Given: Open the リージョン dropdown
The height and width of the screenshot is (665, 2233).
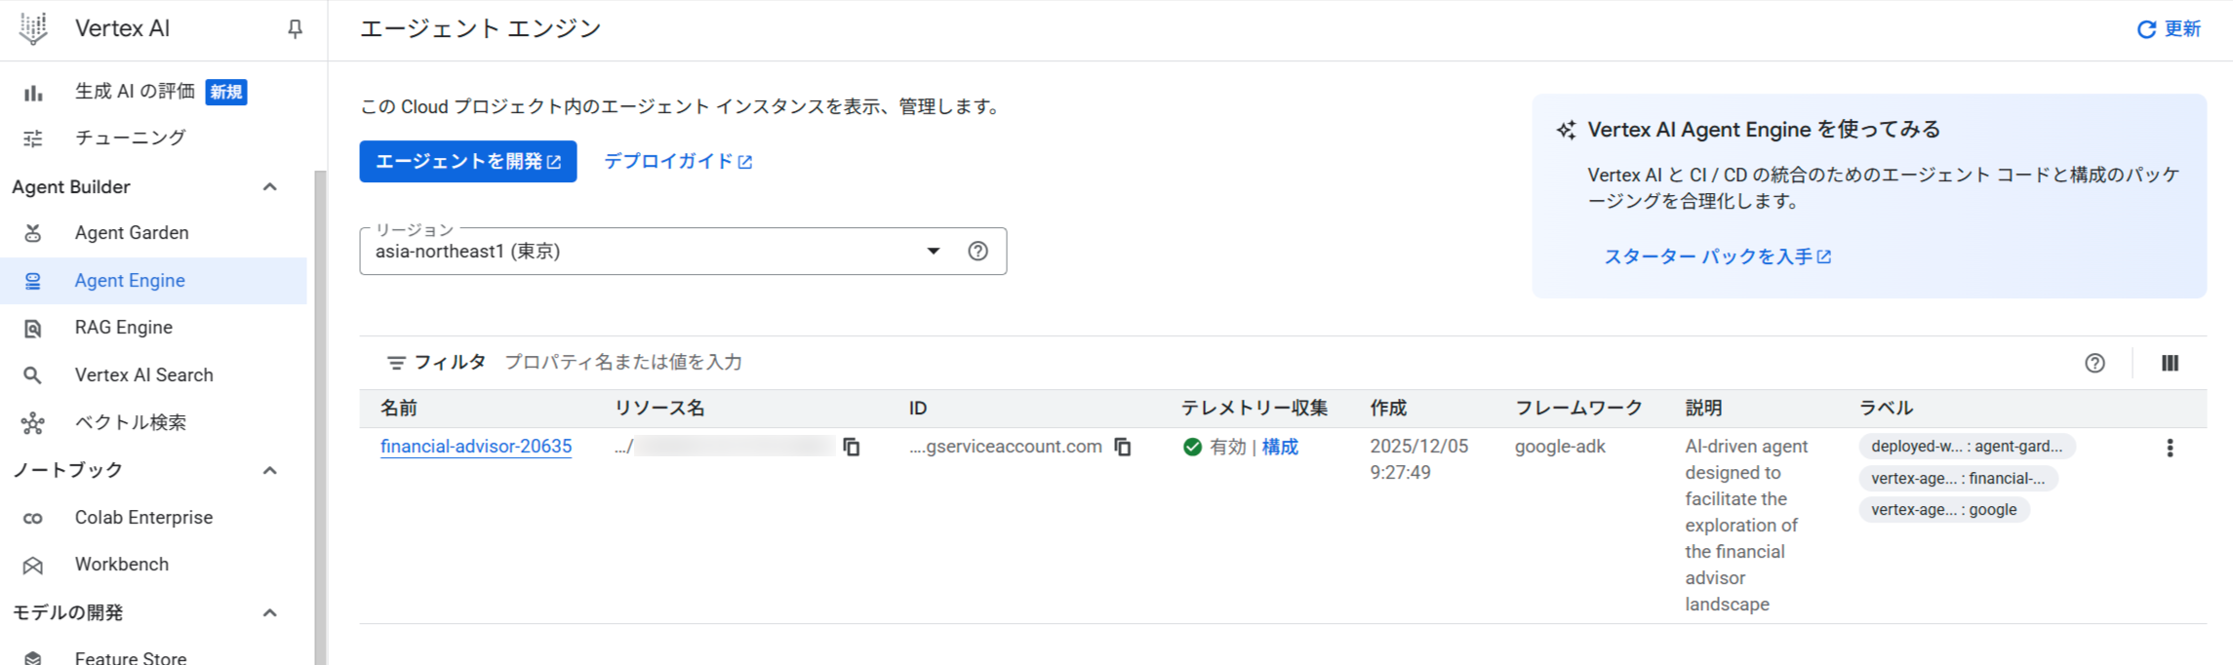Looking at the screenshot, I should click(x=683, y=252).
